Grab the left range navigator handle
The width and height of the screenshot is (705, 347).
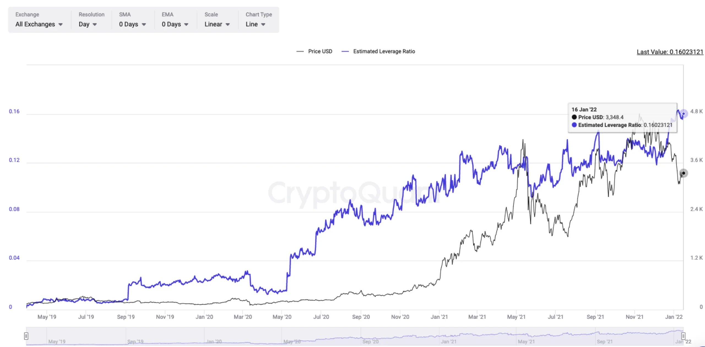pyautogui.click(x=26, y=336)
